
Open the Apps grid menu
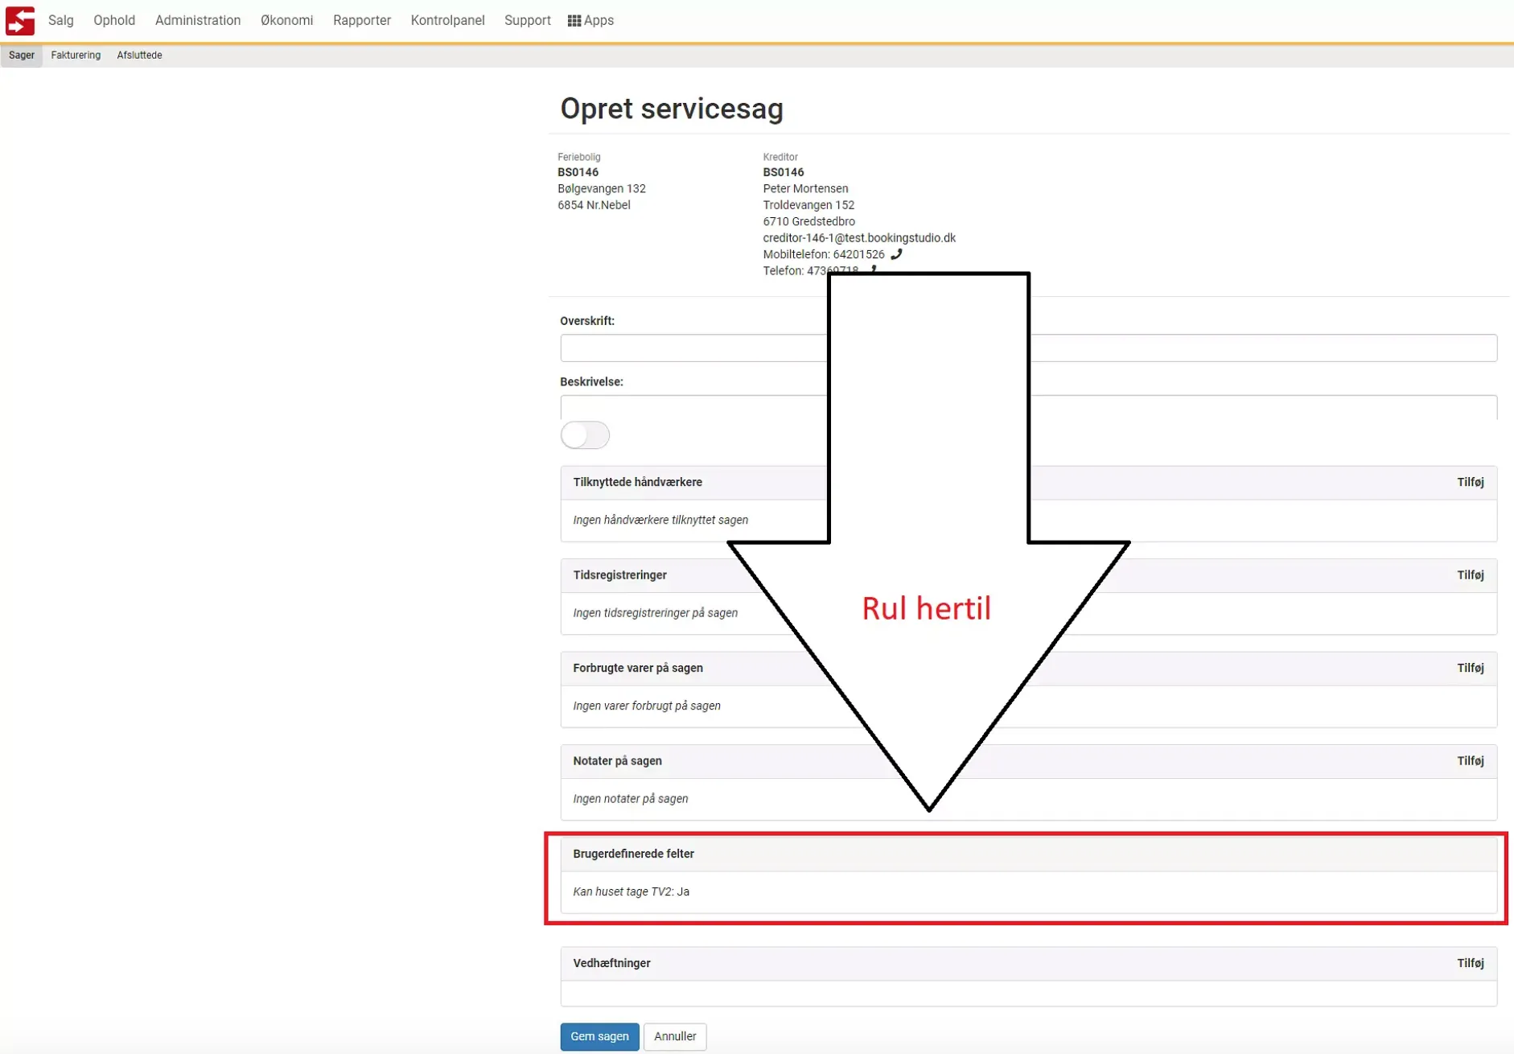tap(590, 21)
